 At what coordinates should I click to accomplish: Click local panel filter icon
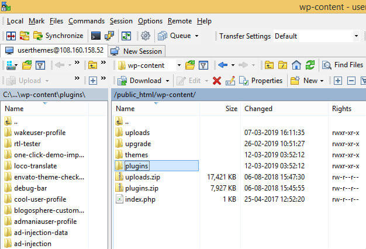[40, 65]
